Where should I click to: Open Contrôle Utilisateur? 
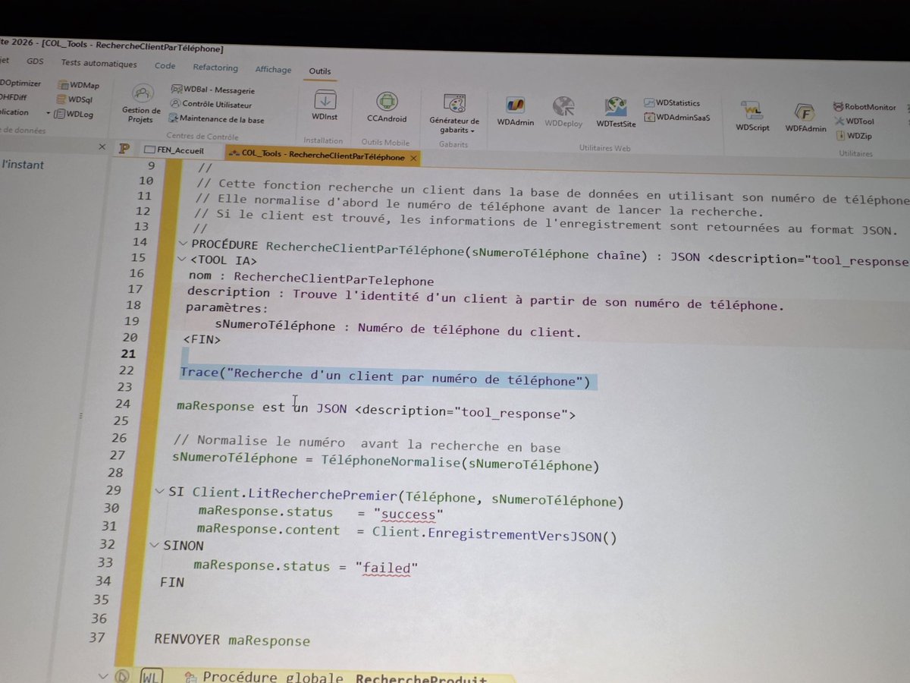point(211,105)
